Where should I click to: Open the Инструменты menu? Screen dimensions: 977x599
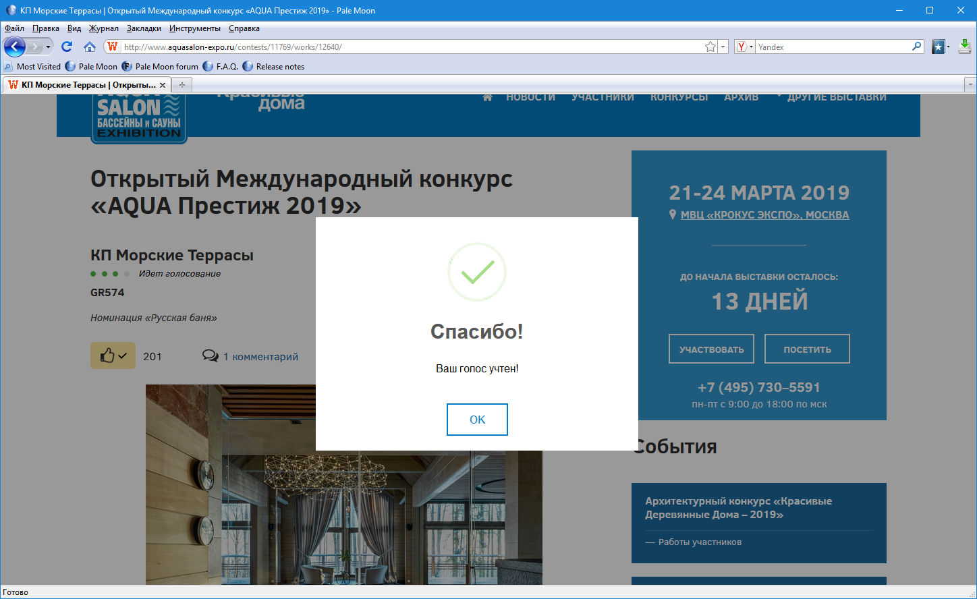pyautogui.click(x=195, y=28)
